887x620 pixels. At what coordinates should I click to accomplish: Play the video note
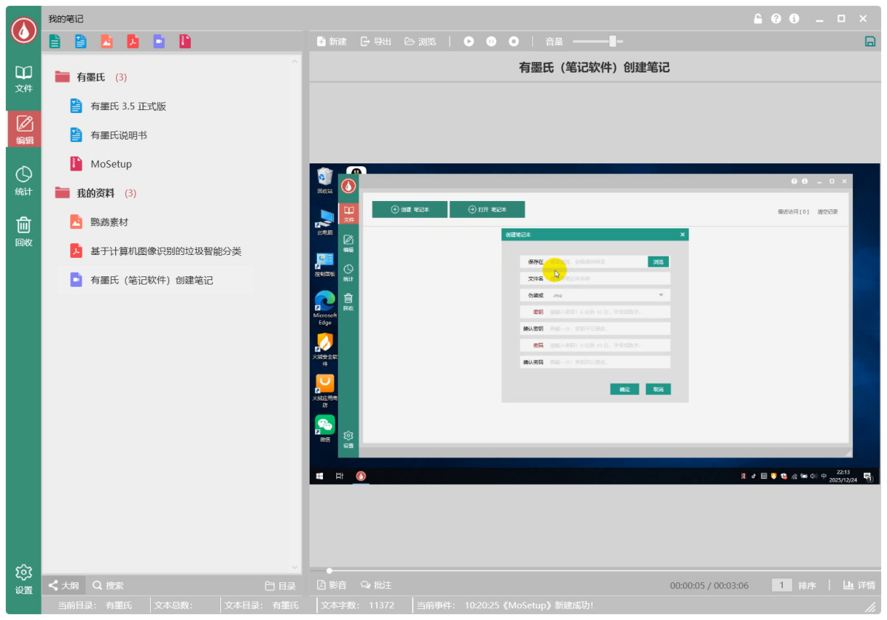tap(469, 41)
